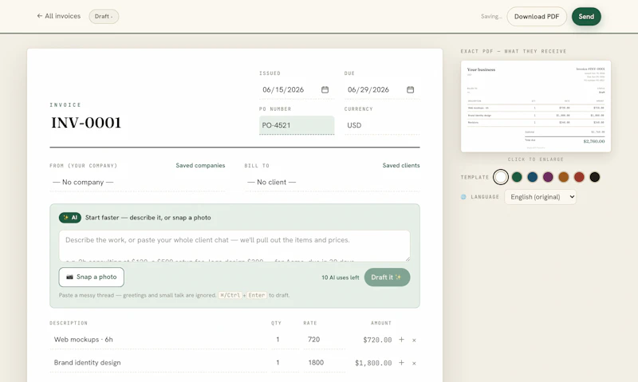Select the black template swatch
638x382 pixels.
(x=594, y=177)
